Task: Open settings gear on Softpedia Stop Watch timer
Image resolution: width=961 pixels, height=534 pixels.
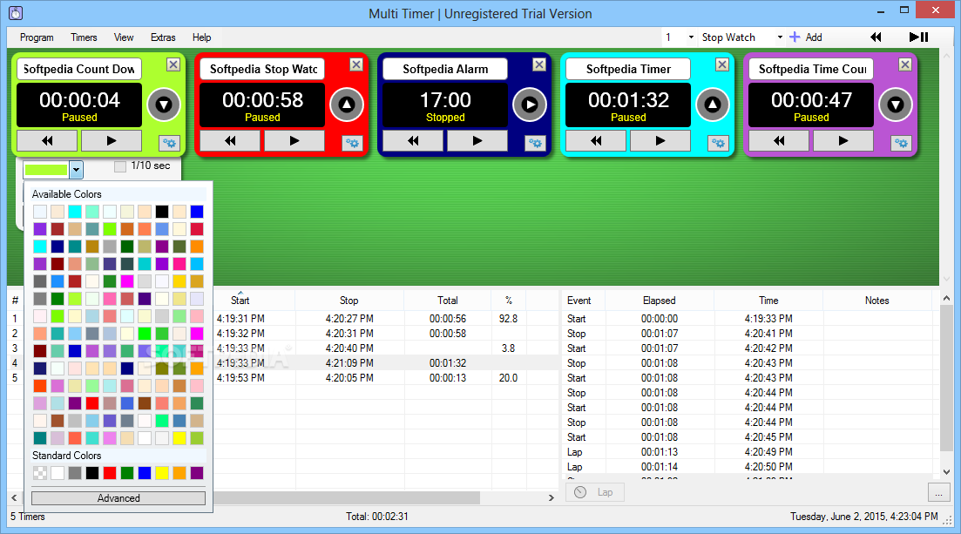Action: (352, 144)
